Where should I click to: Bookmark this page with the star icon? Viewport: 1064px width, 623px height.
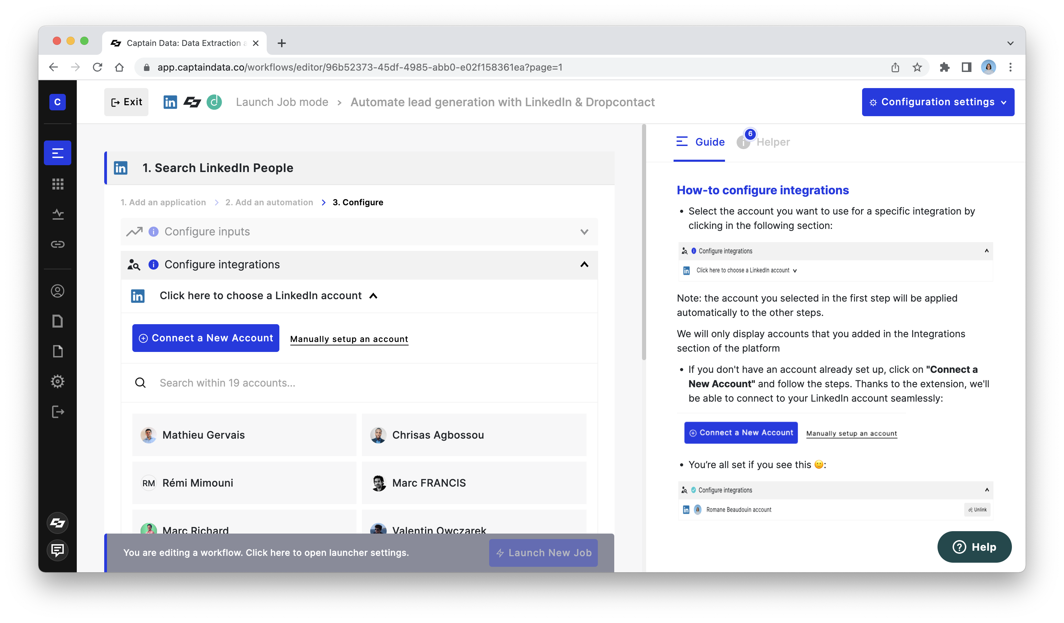917,67
